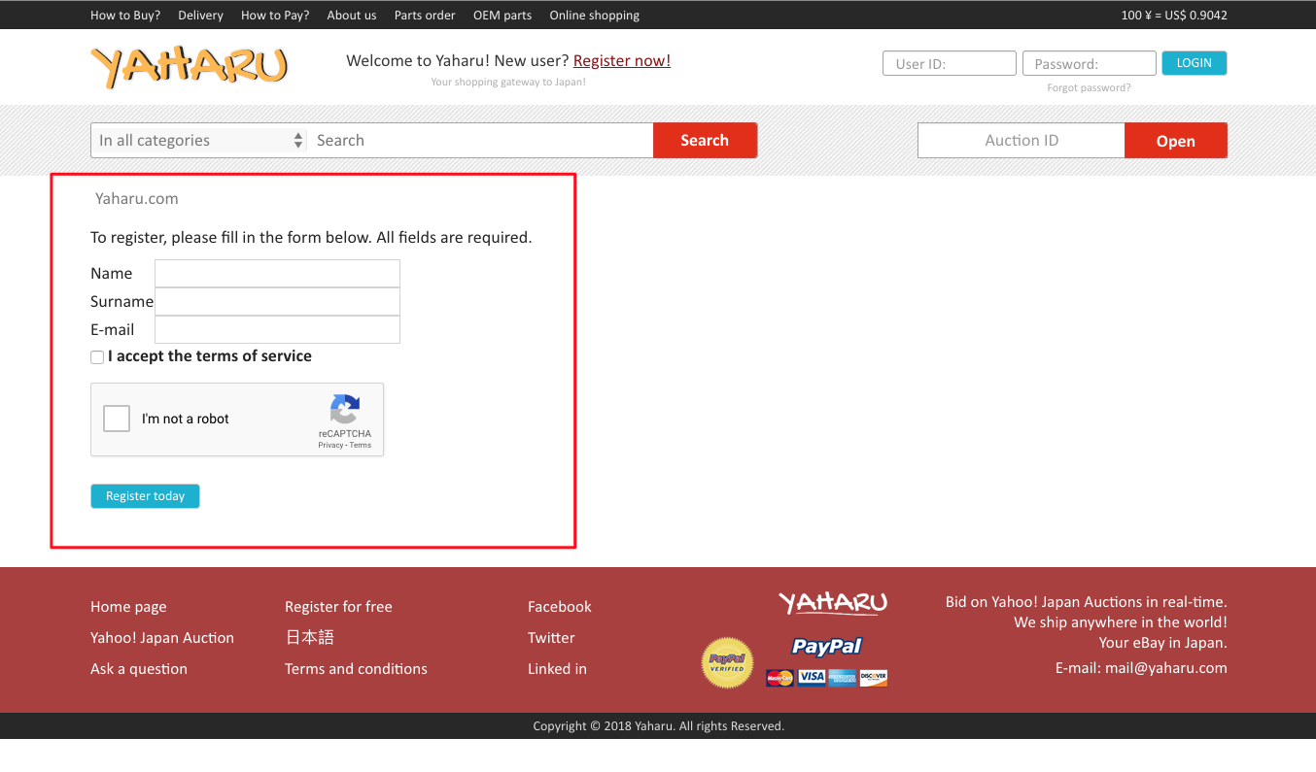Viewport: 1316px width, 772px height.
Task: Open the 'How to Buy?' menu item
Action: pos(125,16)
